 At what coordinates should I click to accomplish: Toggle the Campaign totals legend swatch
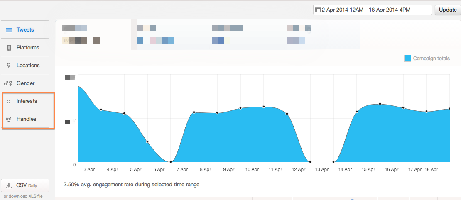[x=407, y=59]
